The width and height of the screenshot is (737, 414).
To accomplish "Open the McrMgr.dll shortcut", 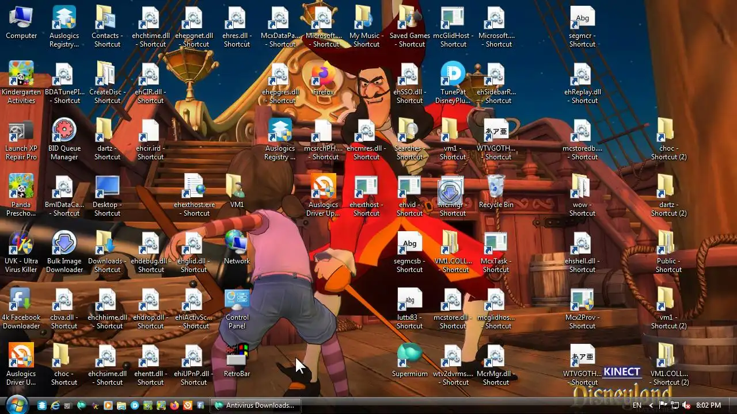I will tap(496, 365).
